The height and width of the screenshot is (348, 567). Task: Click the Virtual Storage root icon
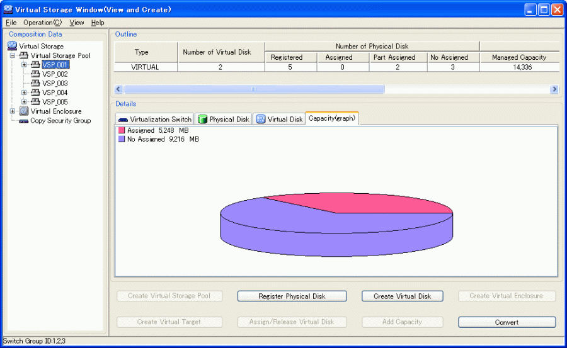click(13, 46)
